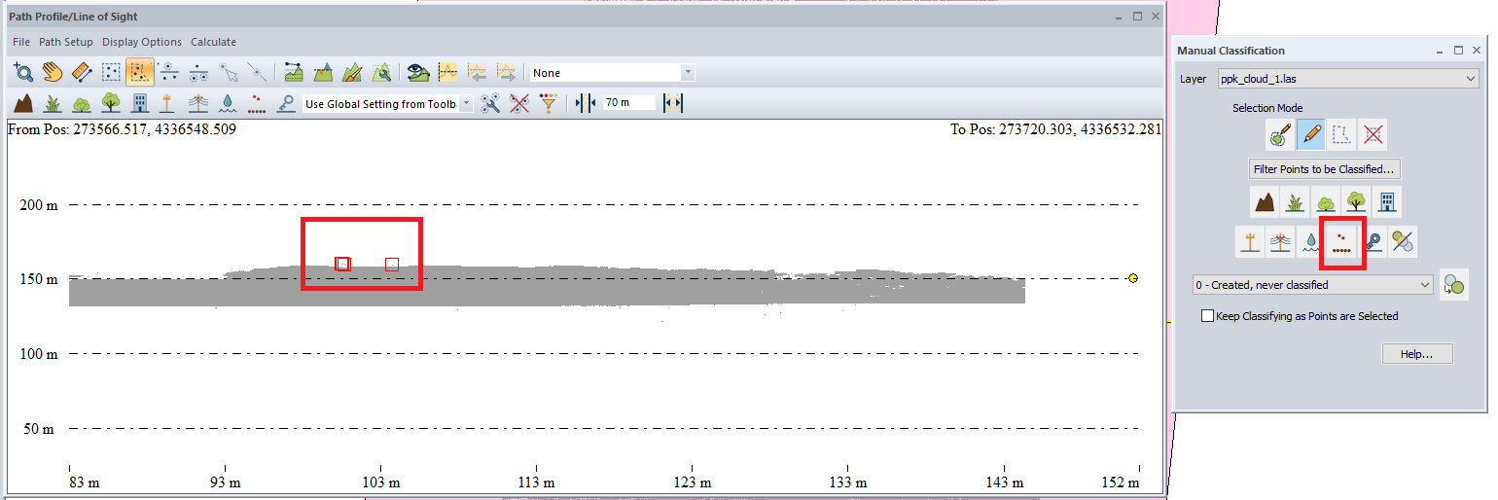
Task: Click the red X delete lidar points icon
Action: click(519, 103)
